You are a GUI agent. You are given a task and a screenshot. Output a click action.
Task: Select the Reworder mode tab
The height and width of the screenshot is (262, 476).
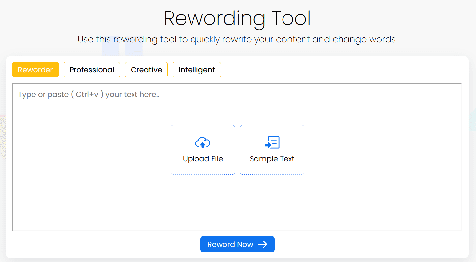[35, 70]
